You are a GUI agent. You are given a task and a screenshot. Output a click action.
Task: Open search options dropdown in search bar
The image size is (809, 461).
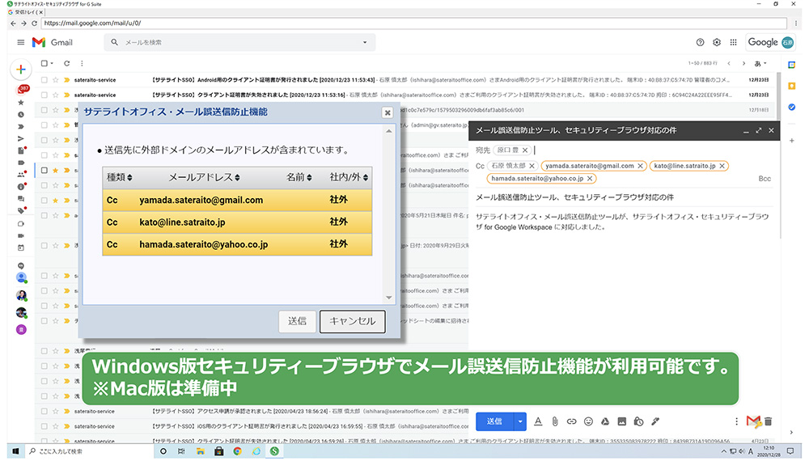click(365, 42)
